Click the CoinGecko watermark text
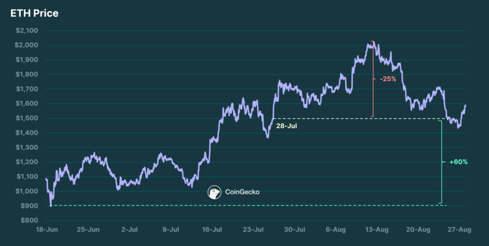Screen dimensions: 489x246 click(x=243, y=192)
